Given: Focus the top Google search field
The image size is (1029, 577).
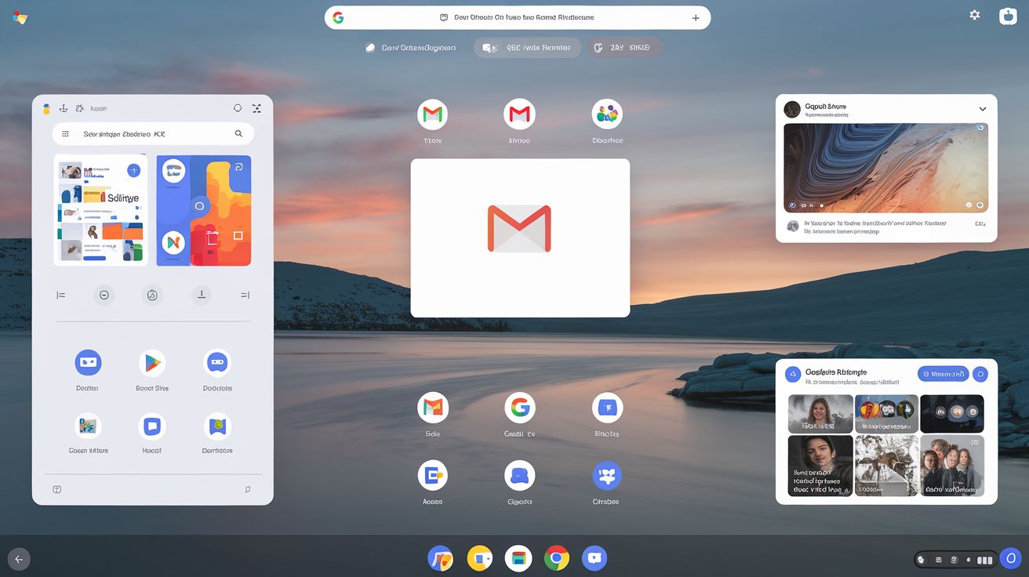Looking at the screenshot, I should (x=518, y=17).
